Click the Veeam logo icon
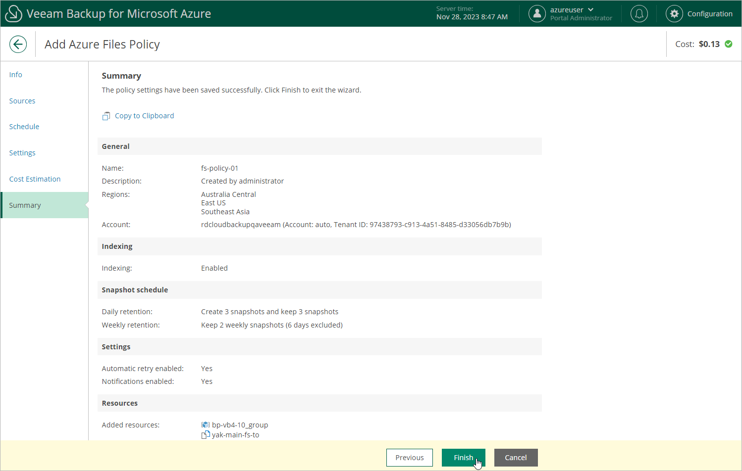The width and height of the screenshot is (742, 471). pyautogui.click(x=13, y=13)
